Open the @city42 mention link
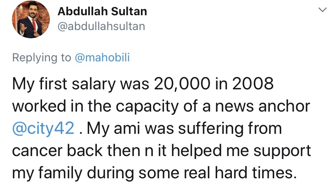Viewport: 330px width, 196px height. tap(43, 128)
